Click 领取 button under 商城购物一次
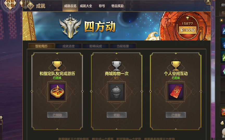The height and width of the screenshot is (140, 225). (117, 115)
